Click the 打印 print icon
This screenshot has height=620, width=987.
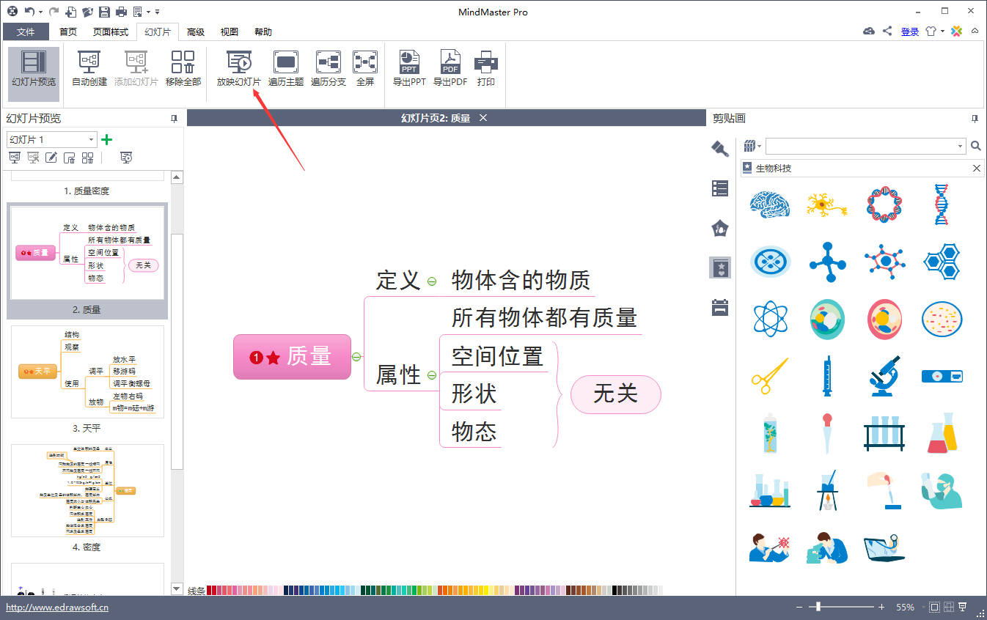[485, 62]
